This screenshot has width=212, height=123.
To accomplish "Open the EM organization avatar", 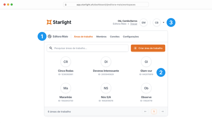I will (143, 23).
